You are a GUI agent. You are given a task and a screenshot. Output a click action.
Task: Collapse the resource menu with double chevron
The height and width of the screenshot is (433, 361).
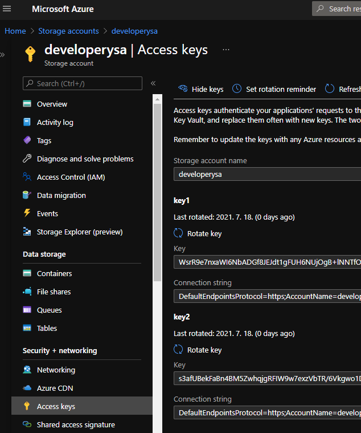(x=153, y=83)
